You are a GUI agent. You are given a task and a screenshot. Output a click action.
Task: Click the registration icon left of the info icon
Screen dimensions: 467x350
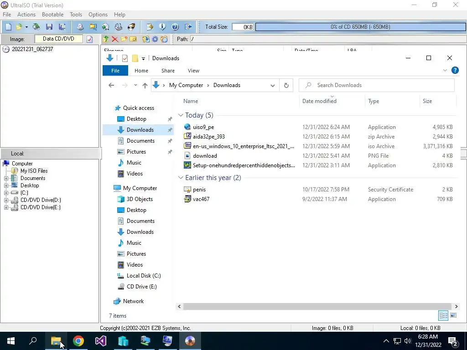click(x=150, y=27)
